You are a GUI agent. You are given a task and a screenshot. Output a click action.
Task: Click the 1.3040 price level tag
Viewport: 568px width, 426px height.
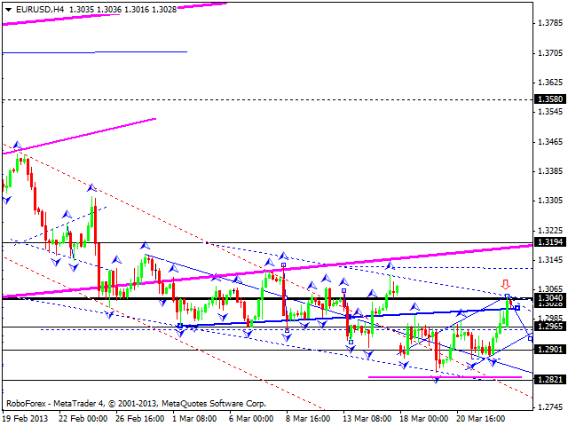549,297
